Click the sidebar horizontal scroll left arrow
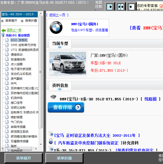 [3, 149]
